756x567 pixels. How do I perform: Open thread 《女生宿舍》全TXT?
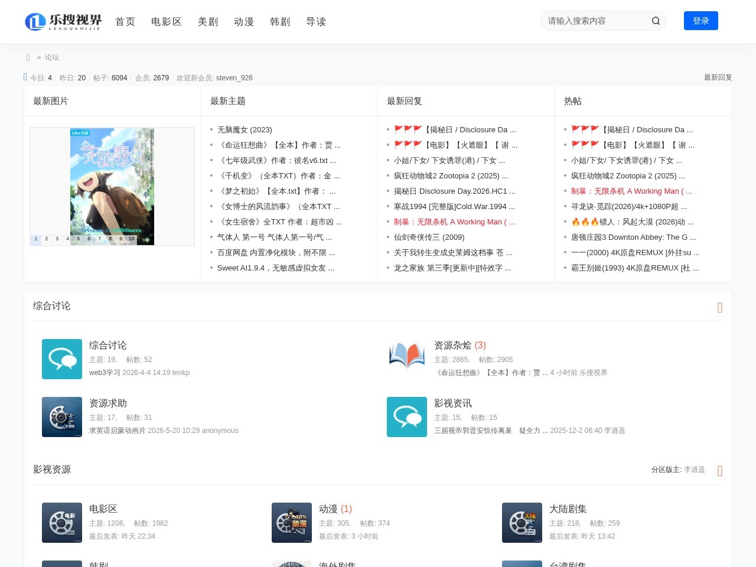tap(279, 221)
